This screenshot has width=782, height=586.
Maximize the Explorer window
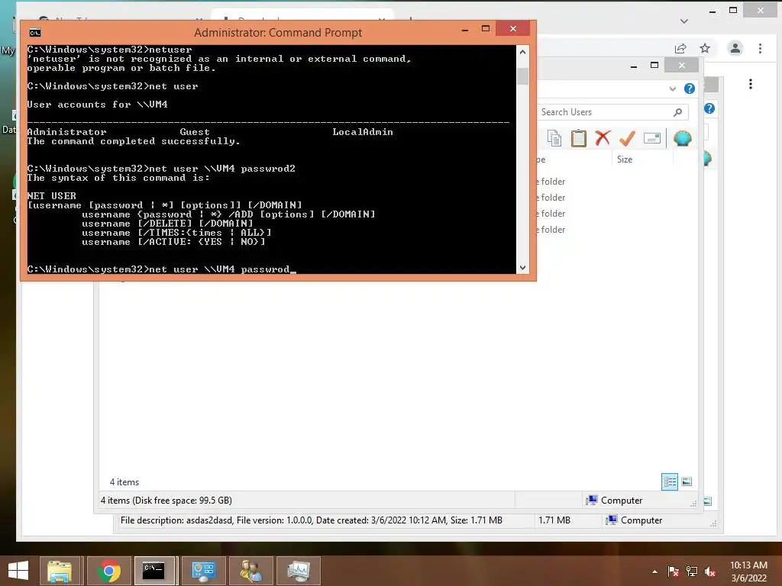point(654,66)
